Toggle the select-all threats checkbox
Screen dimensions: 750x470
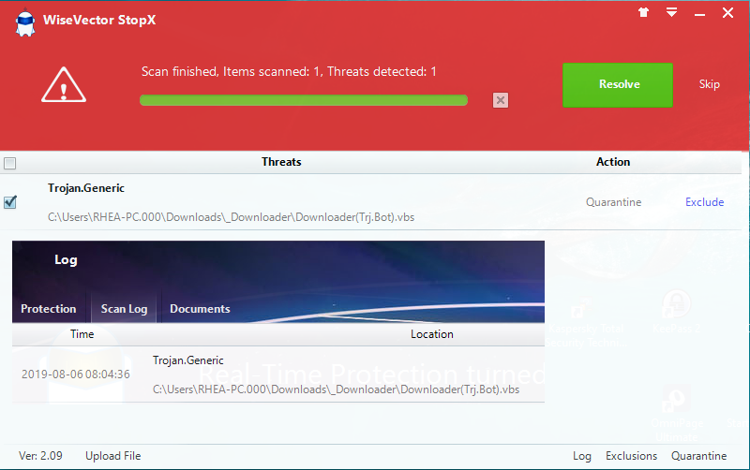pos(9,163)
